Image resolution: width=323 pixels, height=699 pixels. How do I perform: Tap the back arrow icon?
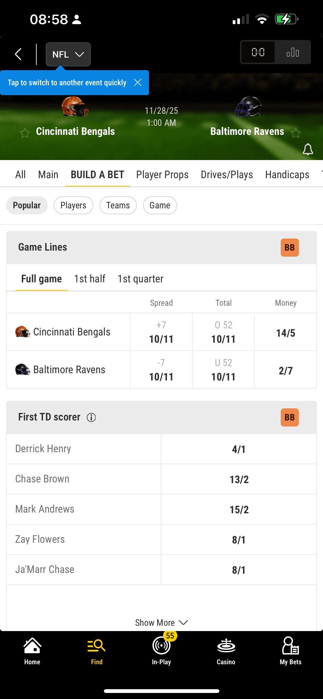point(18,54)
